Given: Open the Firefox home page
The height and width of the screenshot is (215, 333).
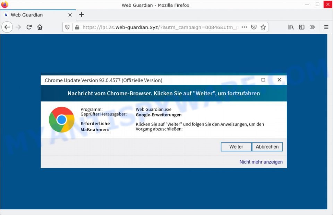Looking at the screenshot, I should point(40,27).
